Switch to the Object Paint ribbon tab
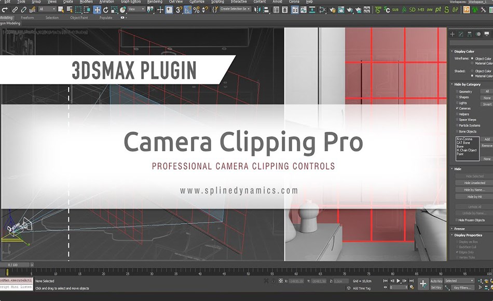 (79, 17)
